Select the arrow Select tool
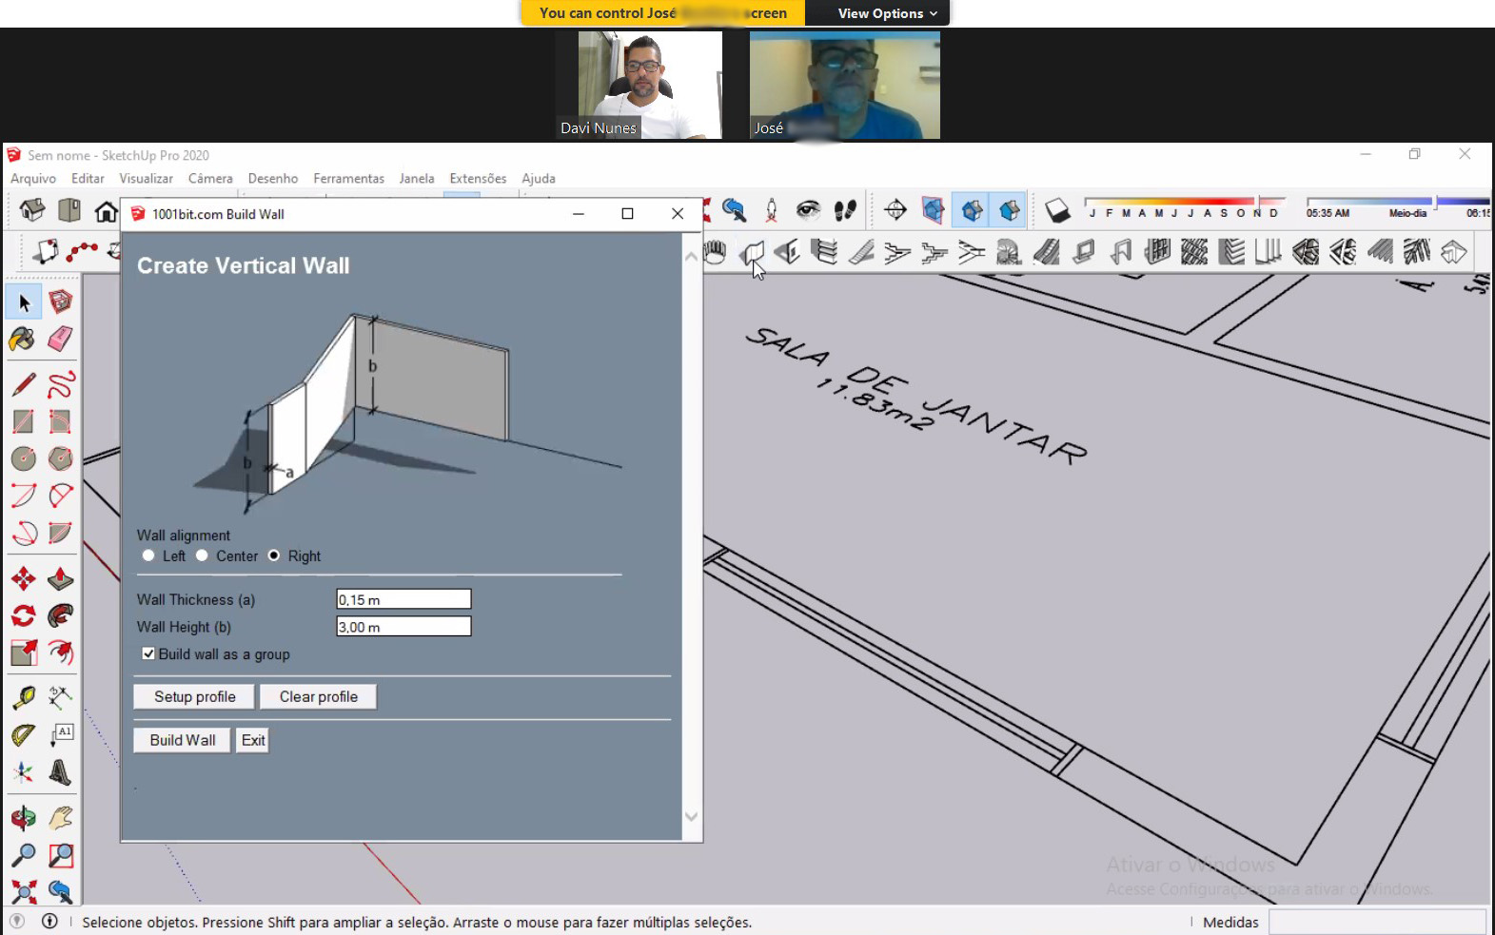This screenshot has height=935, width=1495. point(24,302)
